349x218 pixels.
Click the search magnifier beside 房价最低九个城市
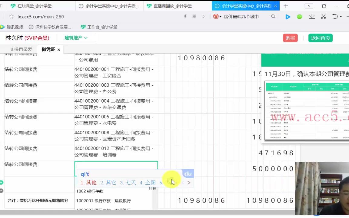[273, 17]
